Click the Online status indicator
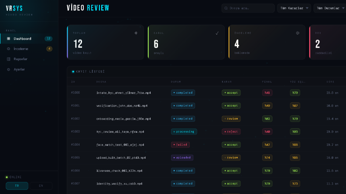 (14, 177)
